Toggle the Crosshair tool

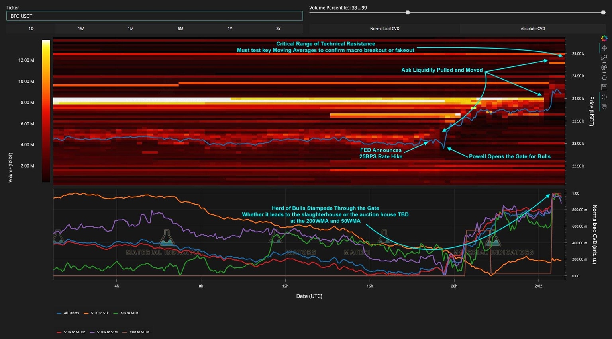tap(604, 96)
